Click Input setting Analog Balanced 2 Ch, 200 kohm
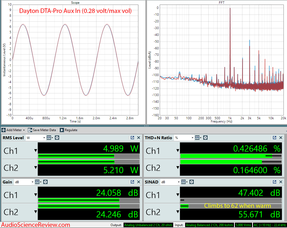Screen dimensions: 287x228 coord(209,225)
